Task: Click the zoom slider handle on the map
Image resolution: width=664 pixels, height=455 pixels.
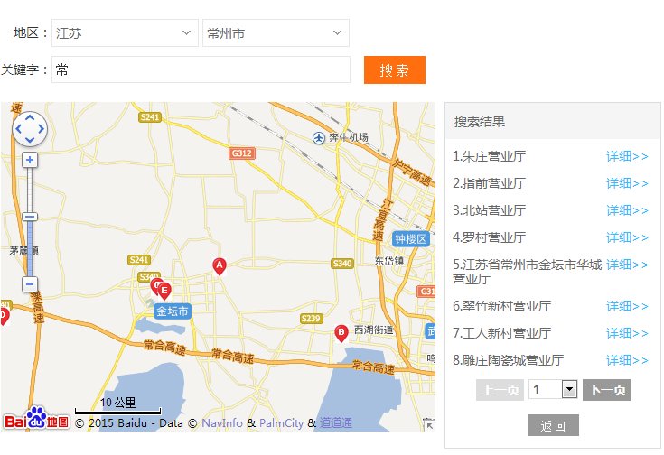Action: tap(30, 217)
